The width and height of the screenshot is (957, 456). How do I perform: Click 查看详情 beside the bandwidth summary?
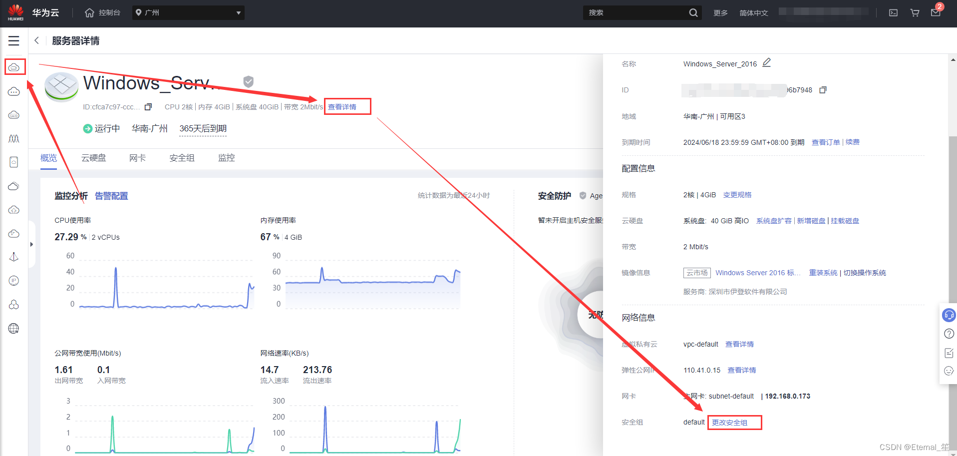(342, 107)
